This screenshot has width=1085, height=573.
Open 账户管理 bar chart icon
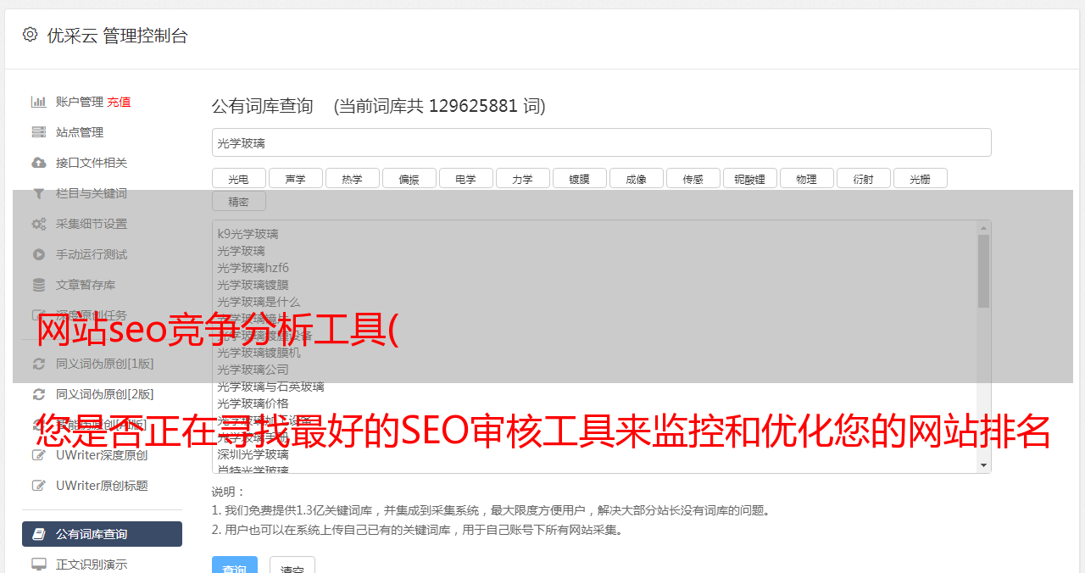(39, 102)
